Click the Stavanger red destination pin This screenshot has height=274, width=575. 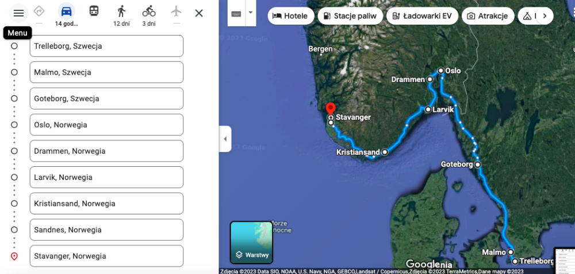(x=331, y=109)
